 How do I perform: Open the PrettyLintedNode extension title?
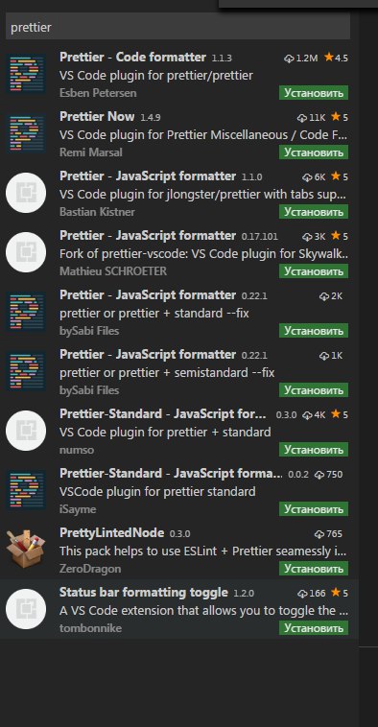pyautogui.click(x=112, y=532)
